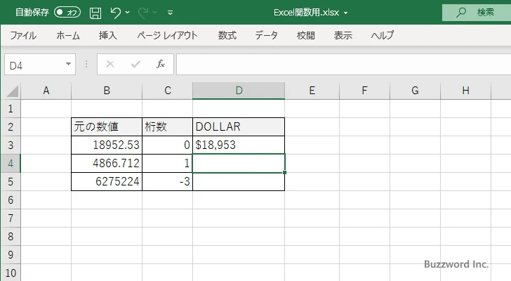Select cell with value 4866.712
This screenshot has width=511, height=281.
coord(107,163)
